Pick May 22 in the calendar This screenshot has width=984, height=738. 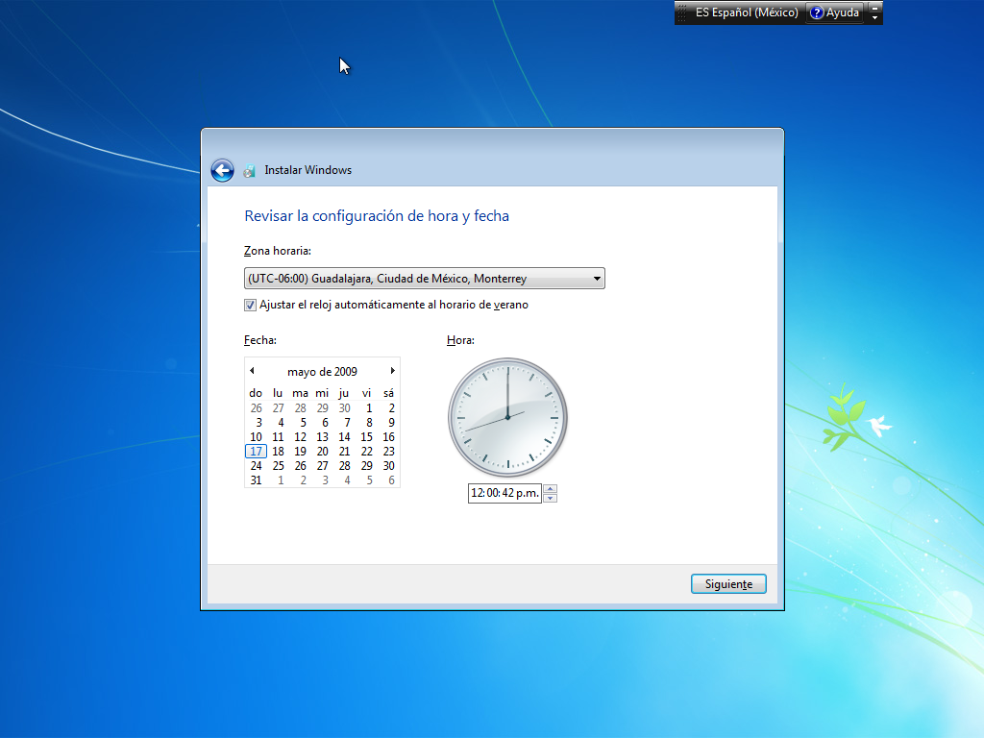click(366, 452)
